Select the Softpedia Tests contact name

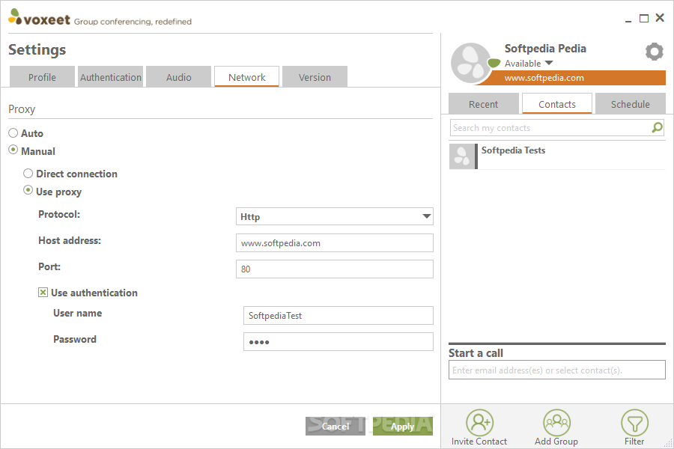(x=513, y=150)
